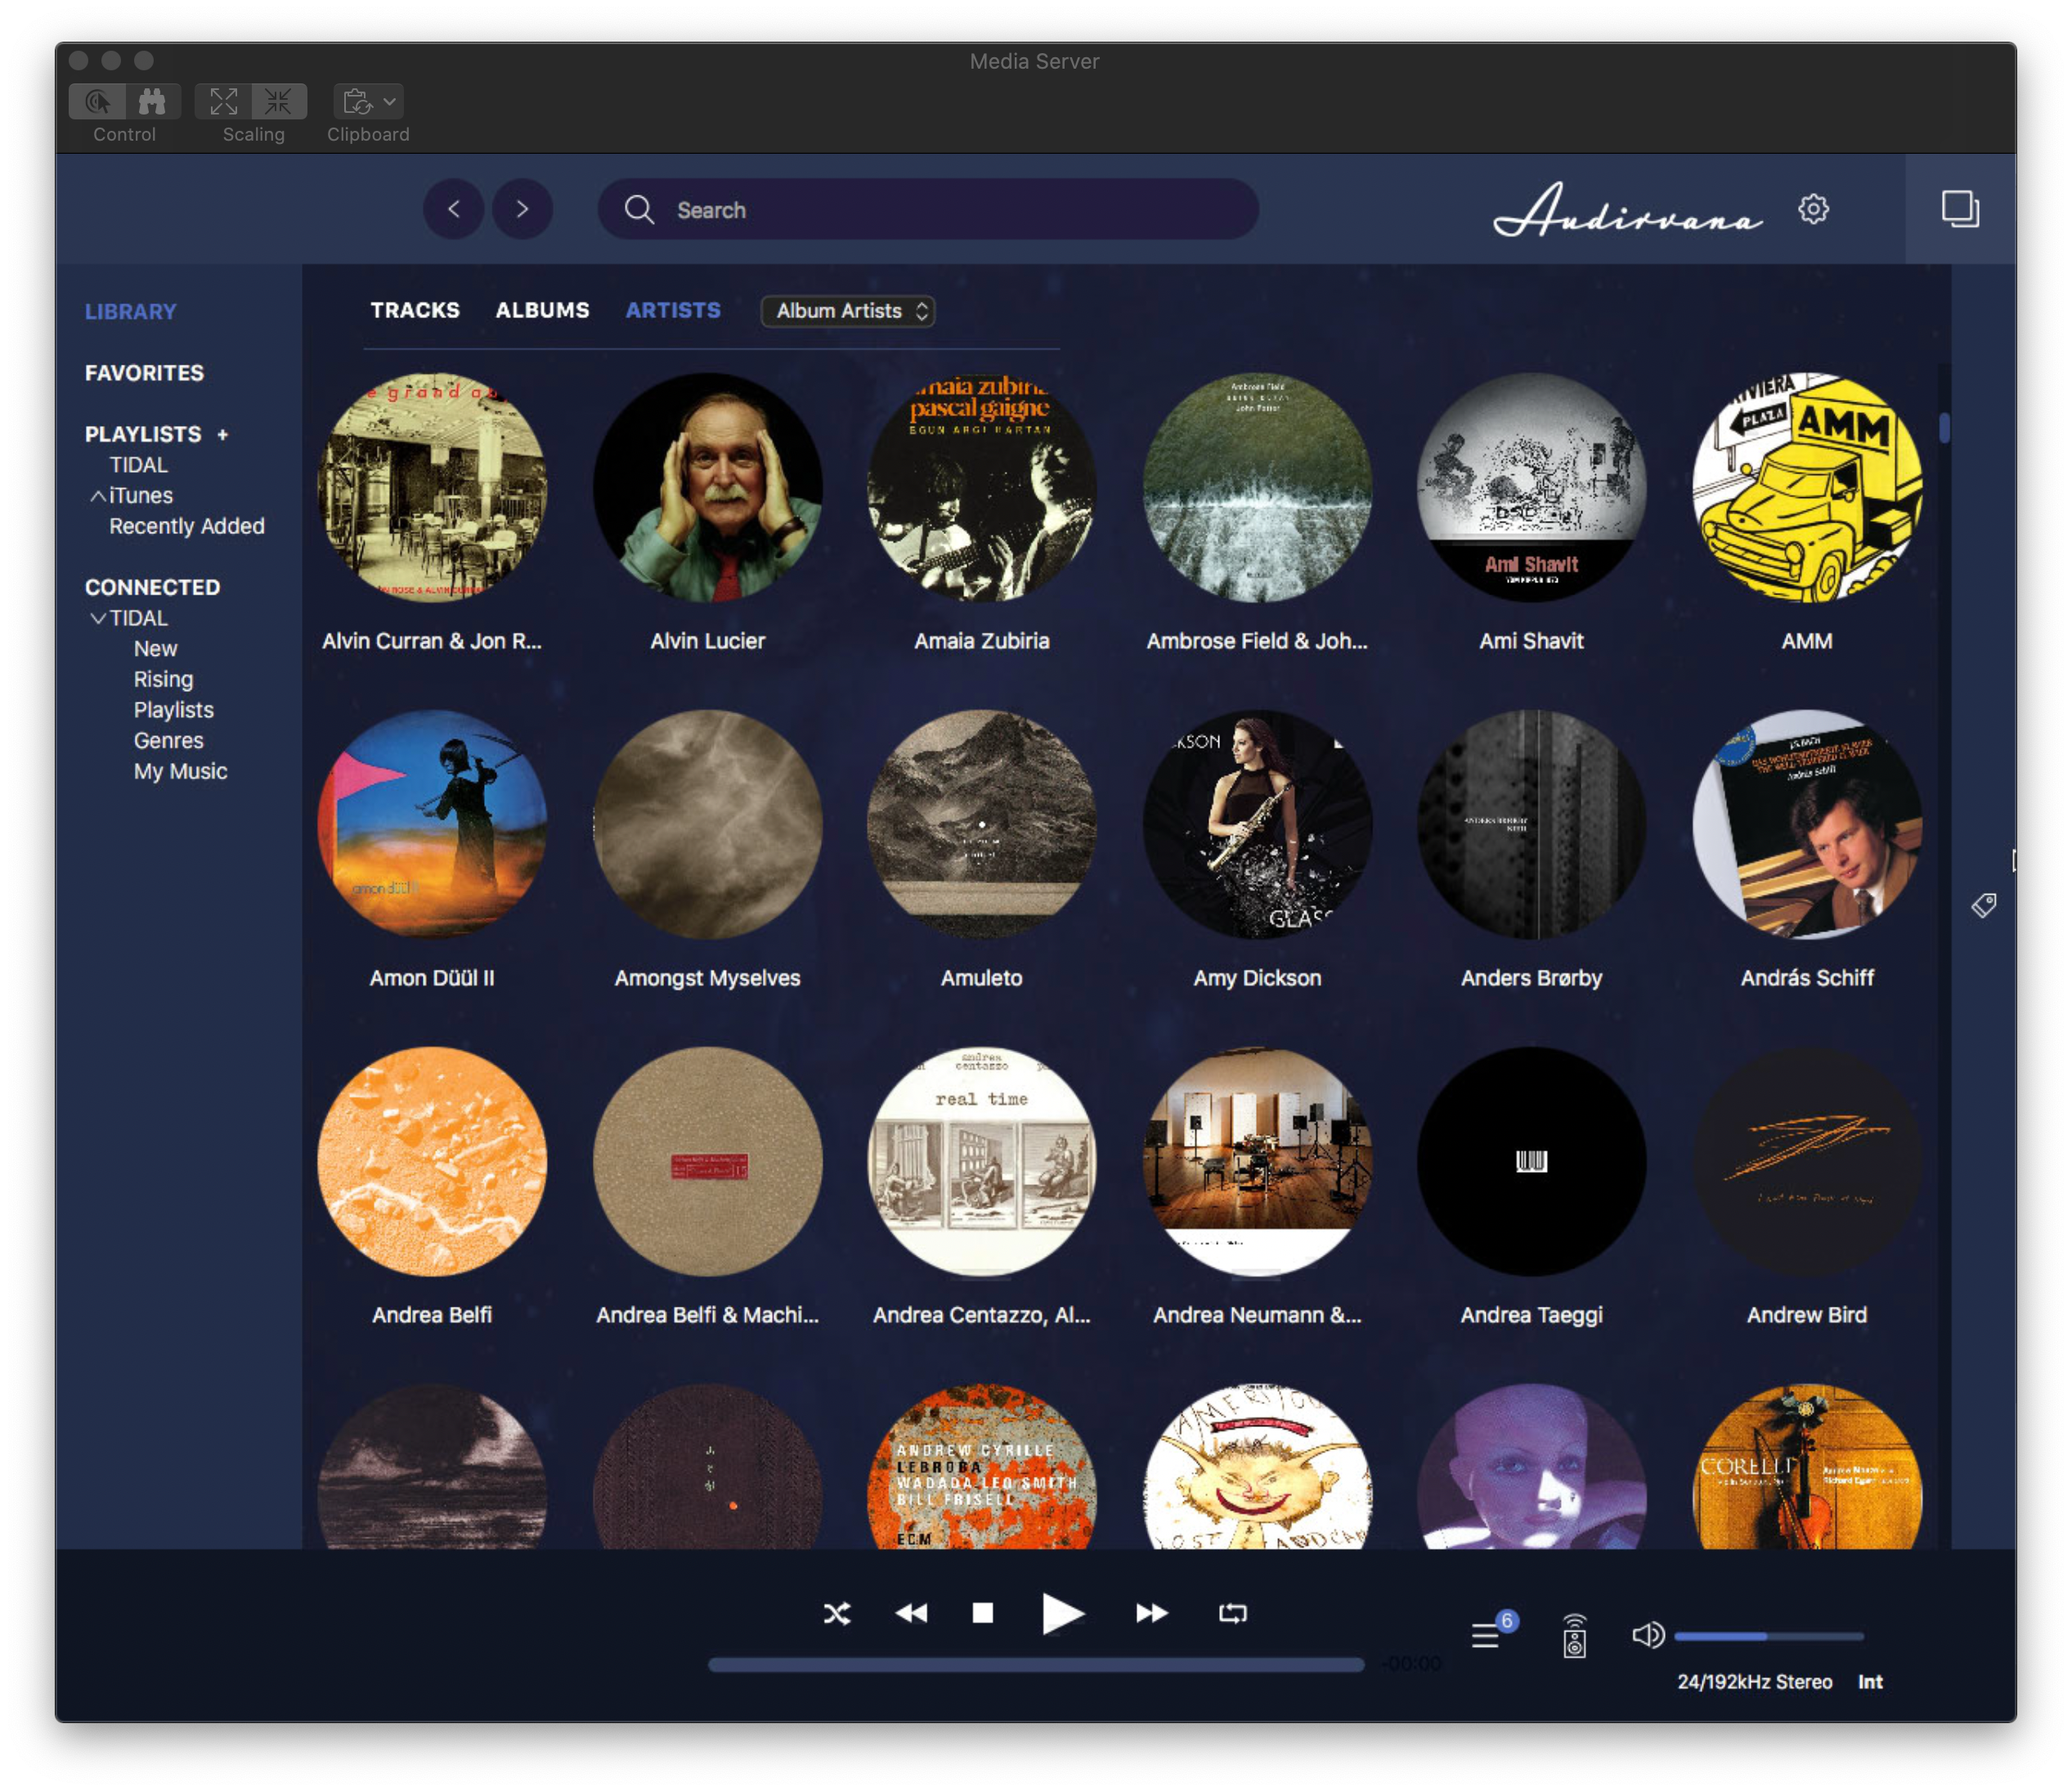Open AMM artist thumbnail

point(1807,488)
